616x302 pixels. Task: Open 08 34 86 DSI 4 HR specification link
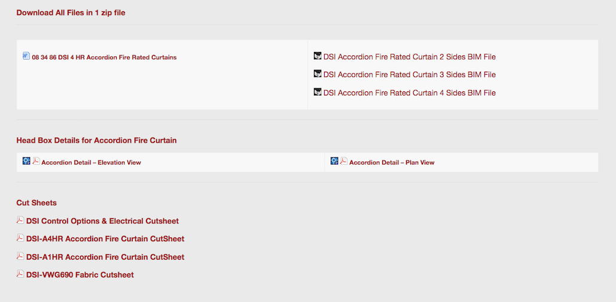pos(104,58)
